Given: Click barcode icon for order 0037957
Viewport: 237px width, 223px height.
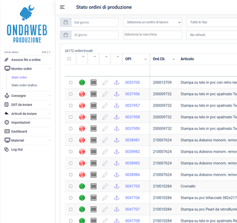Looking at the screenshot, I should click(x=94, y=105).
